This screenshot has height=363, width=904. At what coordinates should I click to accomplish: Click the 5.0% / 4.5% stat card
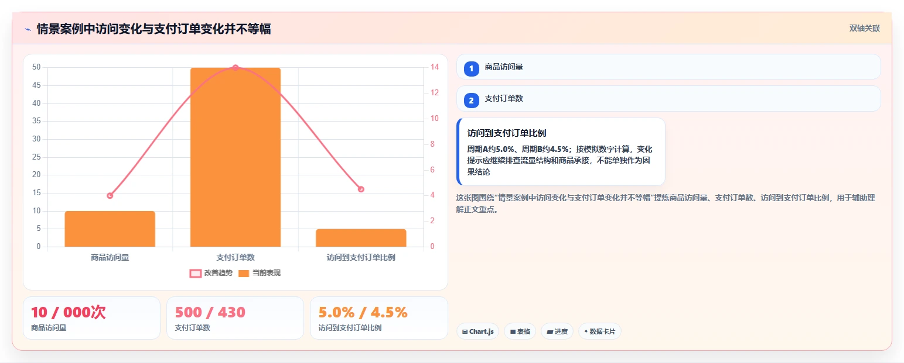click(379, 318)
